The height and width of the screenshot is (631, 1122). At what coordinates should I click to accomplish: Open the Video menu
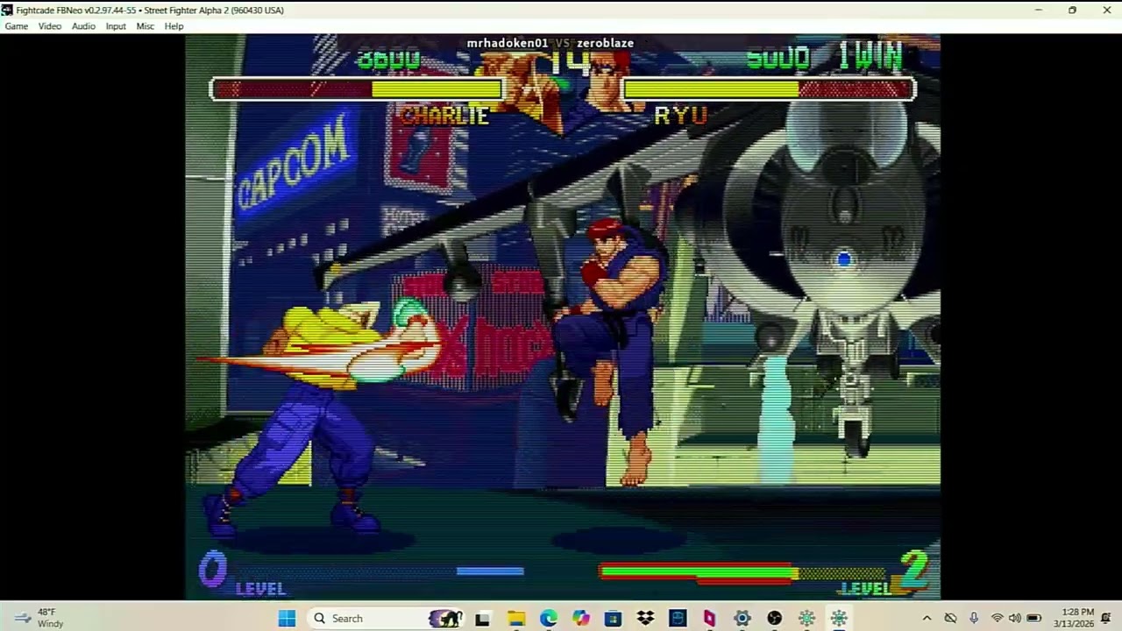(x=50, y=26)
